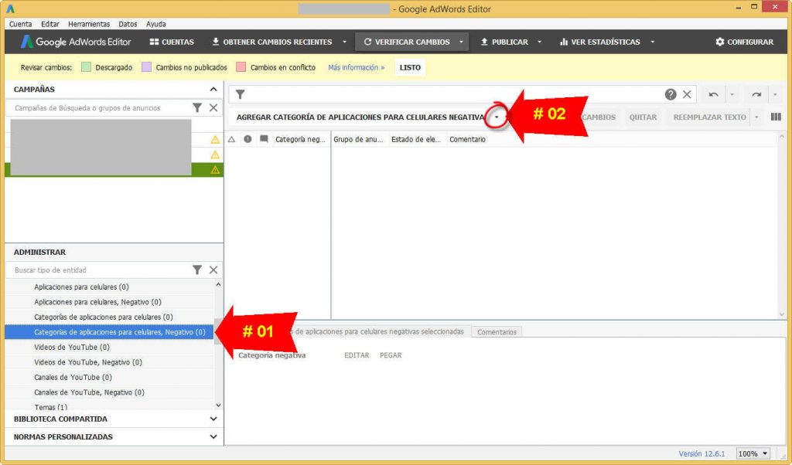Click the Undo arrow icon
Screen dimensions: 792x465
click(712, 94)
